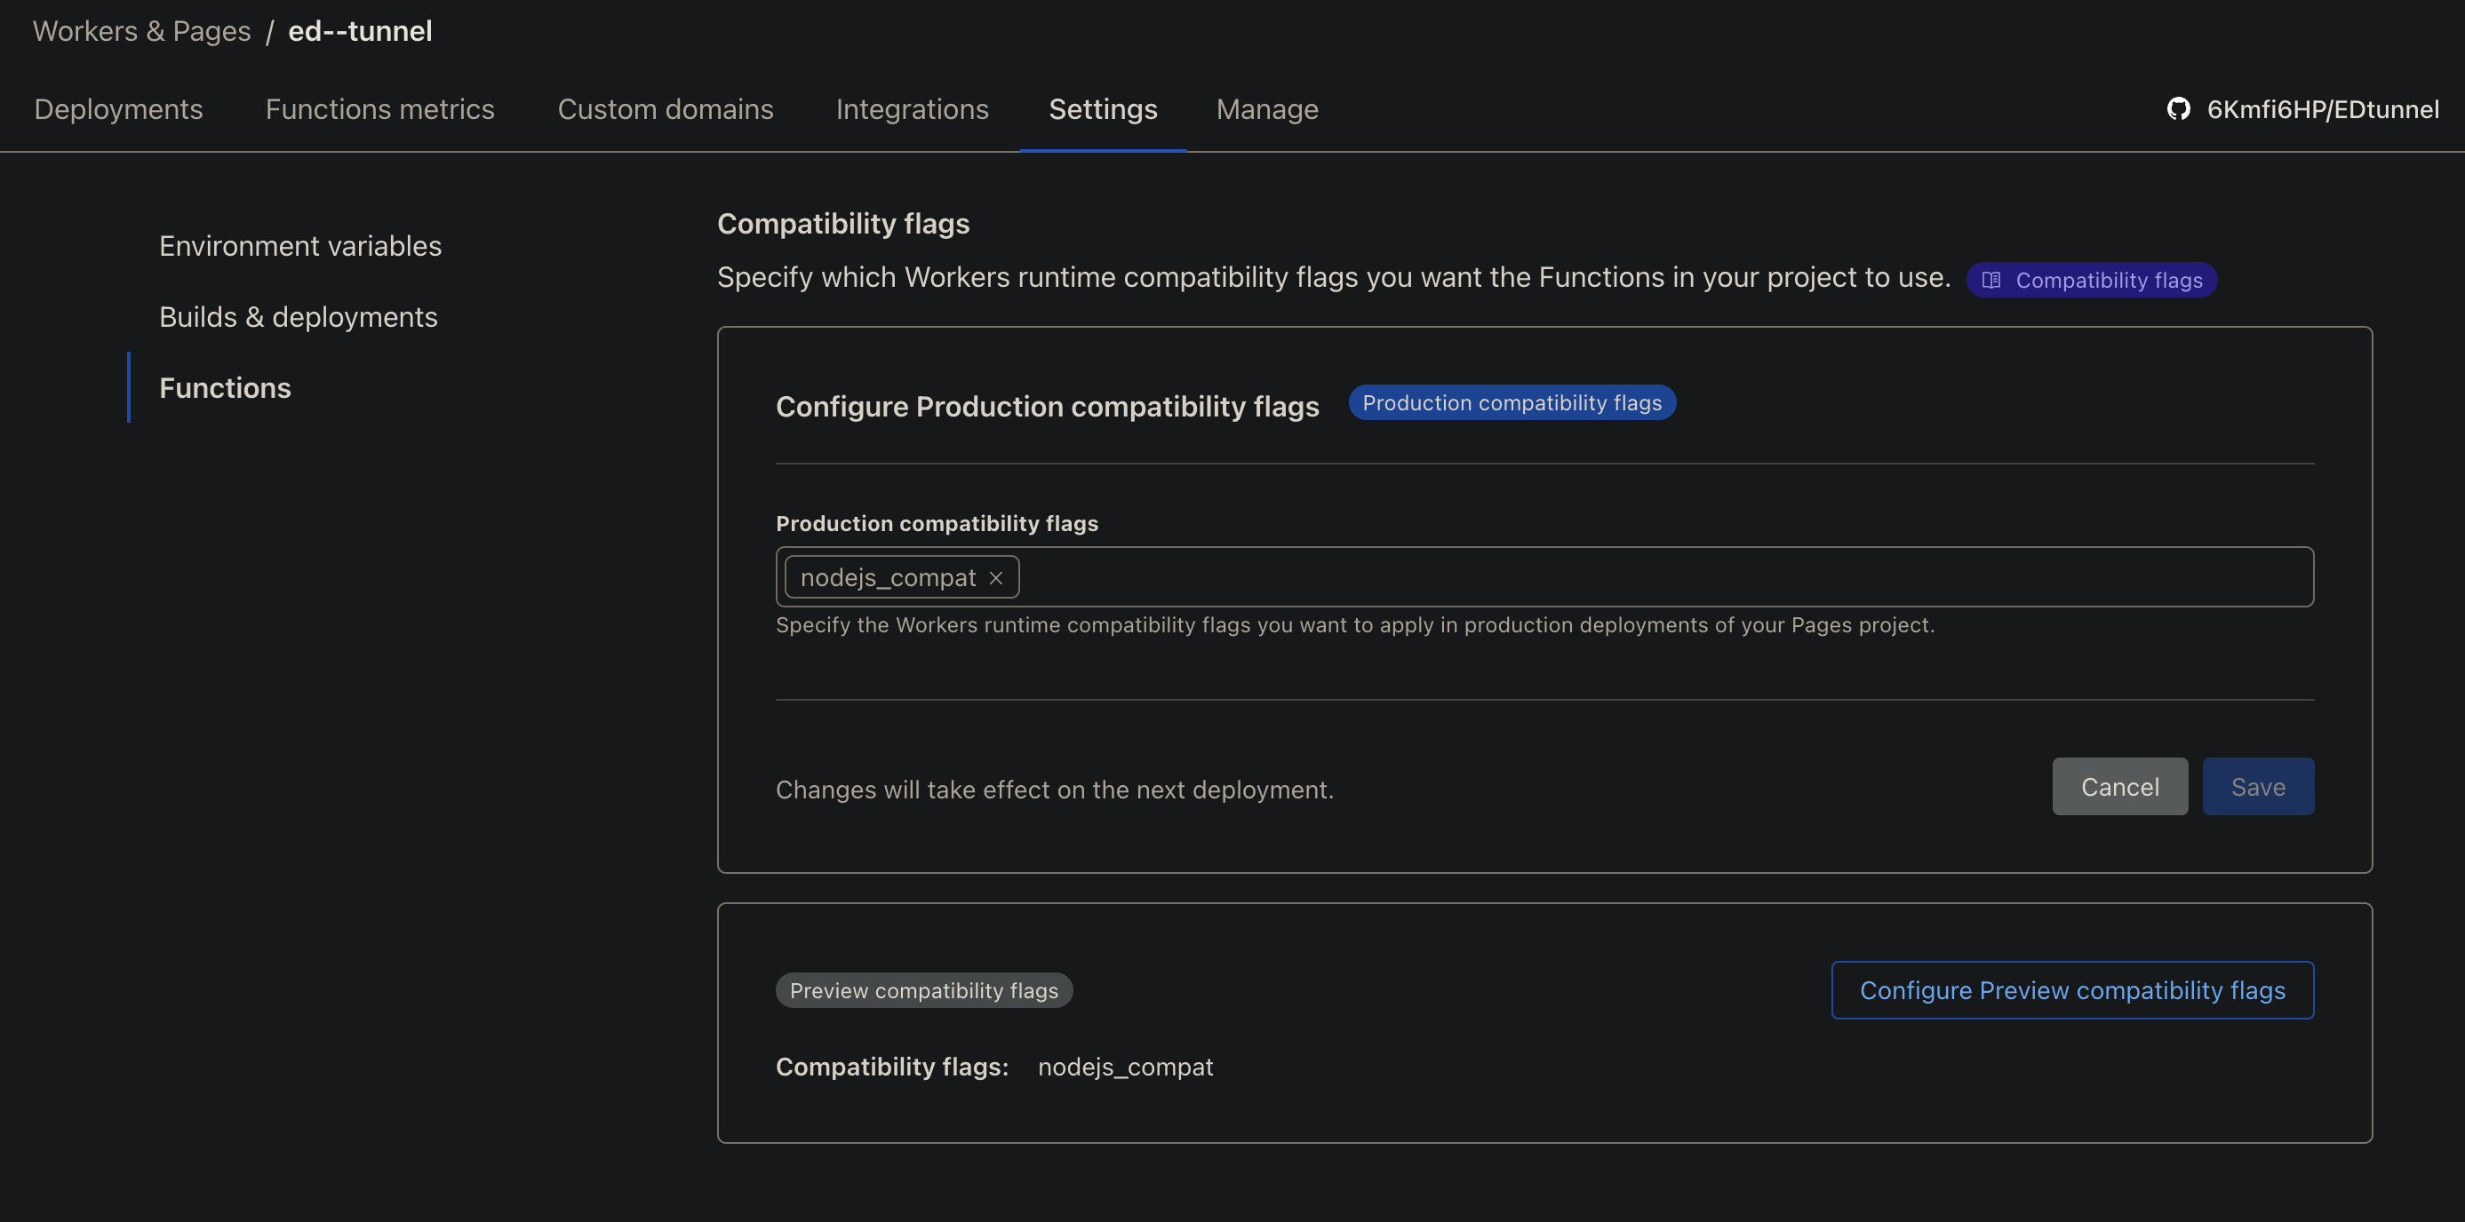Click the Workers & Pages breadcrumb
The image size is (2465, 1222).
click(x=141, y=30)
